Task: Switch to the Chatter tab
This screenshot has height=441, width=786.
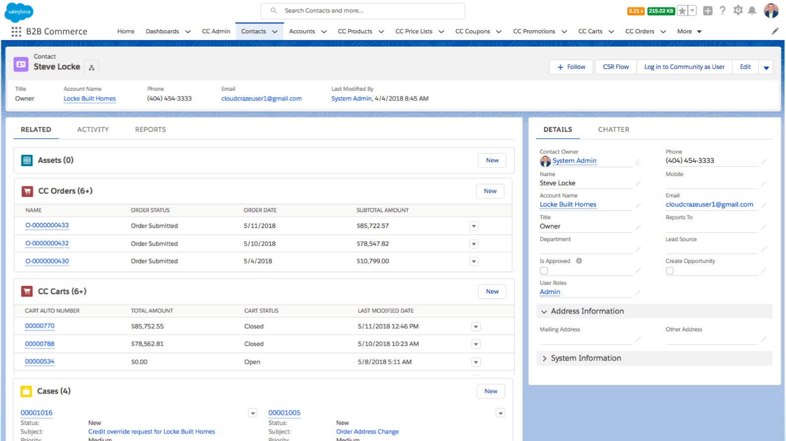Action: click(x=613, y=129)
